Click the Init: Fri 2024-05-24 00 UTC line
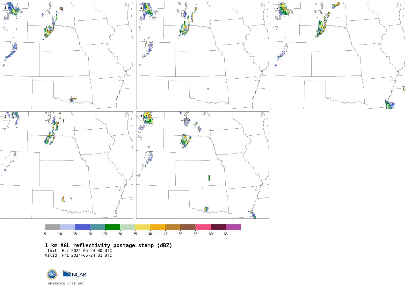The width and height of the screenshot is (408, 287). click(80, 251)
